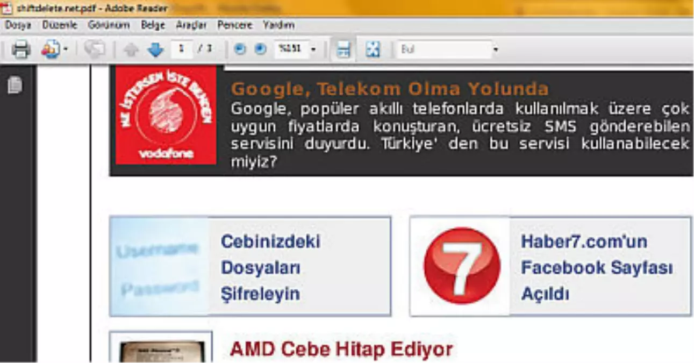Go to previous page with up arrow
Viewport: 694px width, 363px height.
(x=131, y=50)
